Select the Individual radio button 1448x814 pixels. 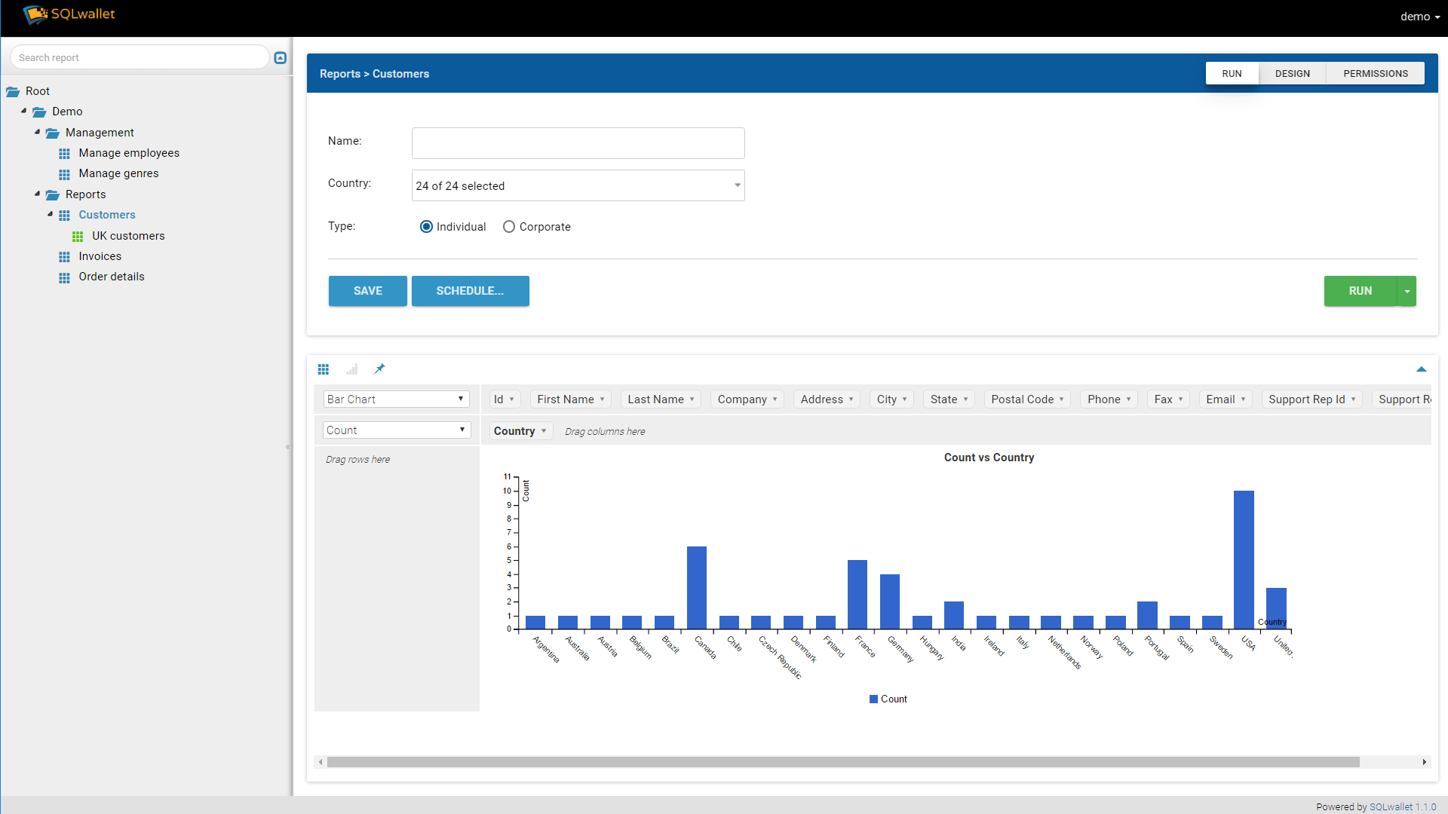click(x=426, y=227)
